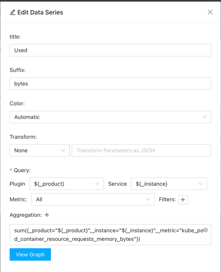Expand the Plugin dropdown showing ${_product}
Screen dimensions: 221x272
[x=66, y=184]
